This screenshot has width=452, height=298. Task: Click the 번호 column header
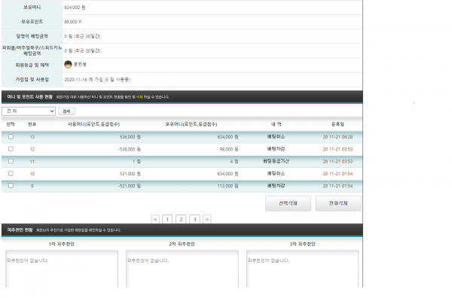[32, 124]
